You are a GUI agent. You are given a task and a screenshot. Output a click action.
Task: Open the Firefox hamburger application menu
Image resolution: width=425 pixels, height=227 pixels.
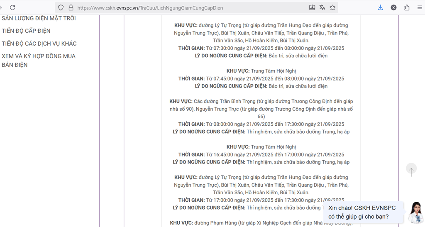[420, 7]
